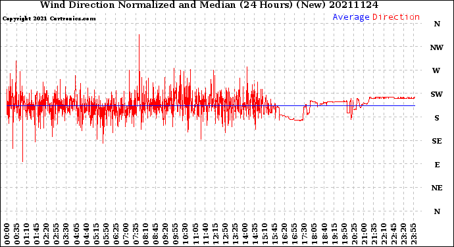This screenshot has height=247, width=454.
Task: Click the 13:25 time axis label
Action: [x=235, y=234]
